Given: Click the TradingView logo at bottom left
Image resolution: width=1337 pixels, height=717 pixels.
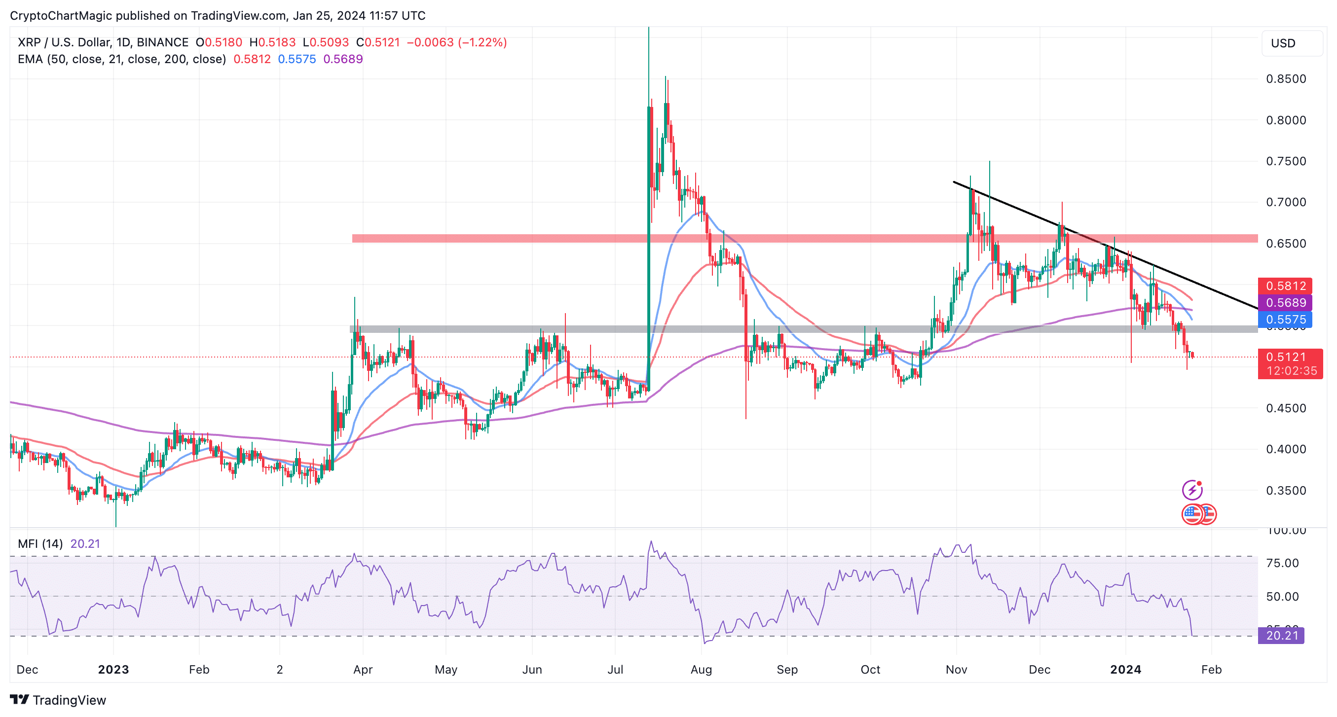Looking at the screenshot, I should [x=58, y=700].
